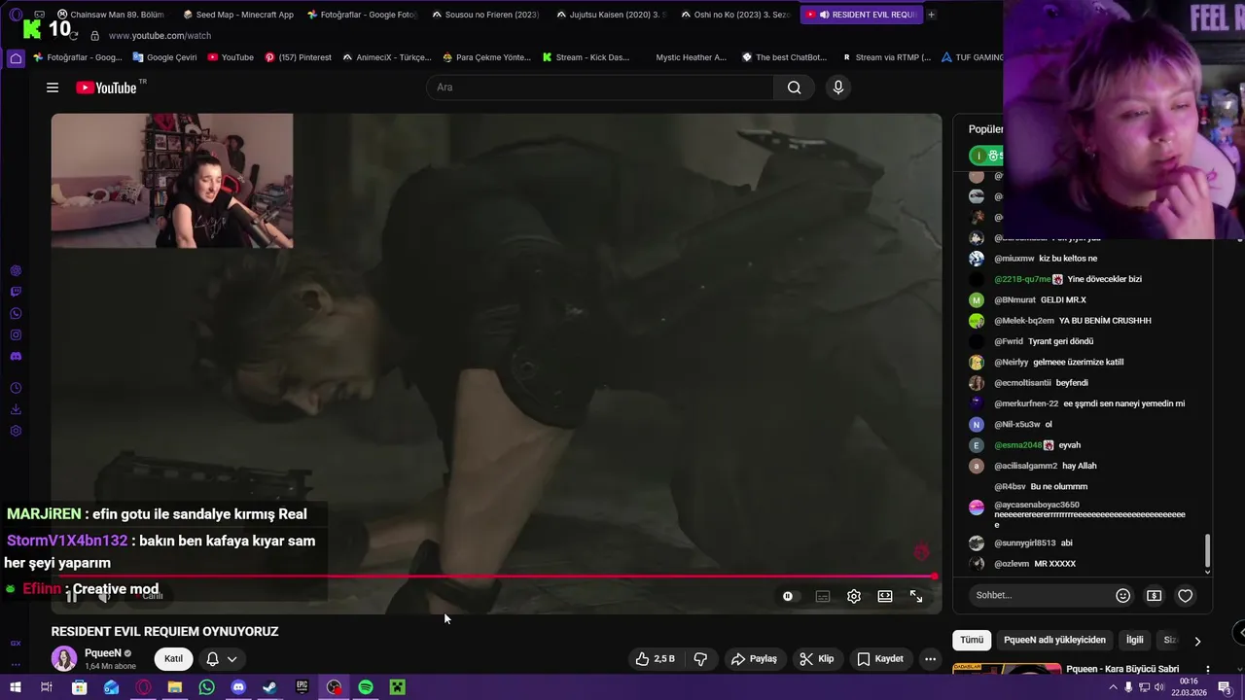Switch to 'Sousou no Frieren (2023)' tab
1245x700 pixels.
(x=486, y=15)
